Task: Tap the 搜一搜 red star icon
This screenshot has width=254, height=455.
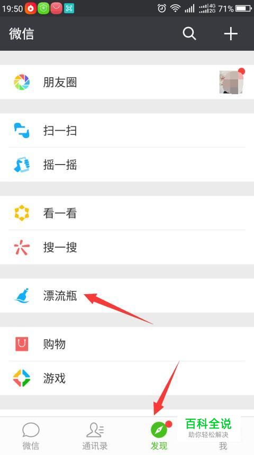Action: (22, 247)
